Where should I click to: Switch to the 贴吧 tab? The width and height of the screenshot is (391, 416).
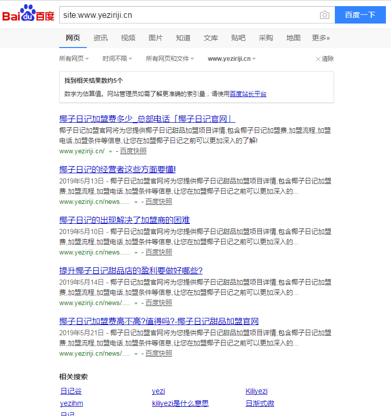[x=238, y=38]
